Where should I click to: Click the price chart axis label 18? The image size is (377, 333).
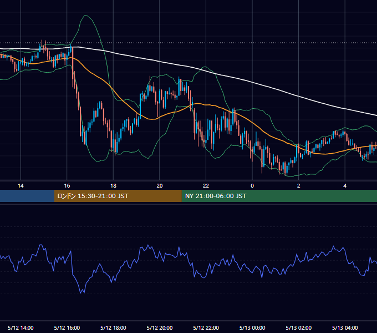113,186
